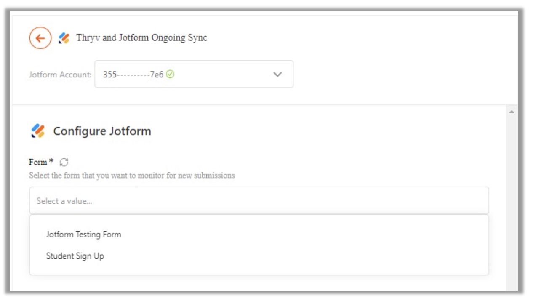This screenshot has width=533, height=304.
Task: Click the Jotform logo beside the sync title
Action: point(64,38)
